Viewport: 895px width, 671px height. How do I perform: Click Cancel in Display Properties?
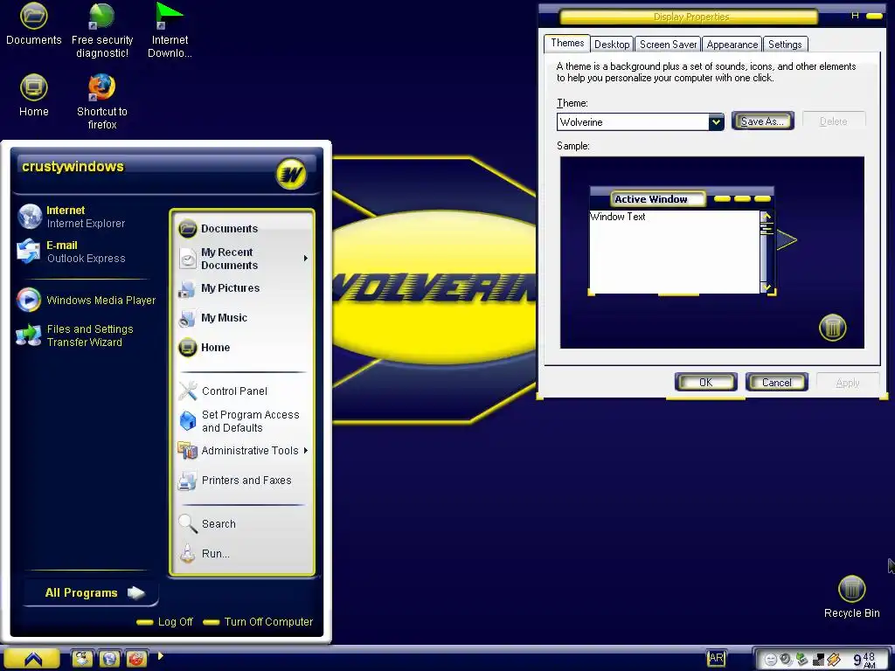(776, 383)
